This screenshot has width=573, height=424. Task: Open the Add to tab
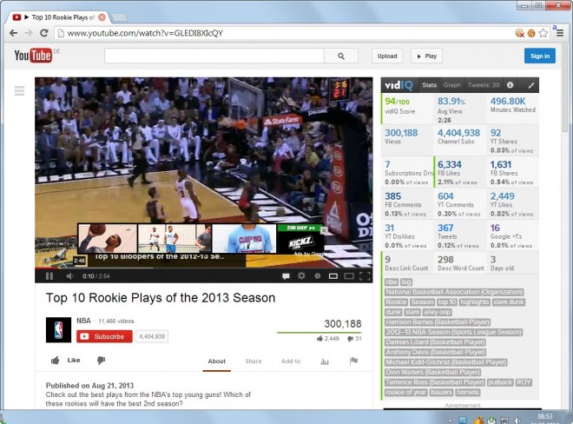point(291,361)
